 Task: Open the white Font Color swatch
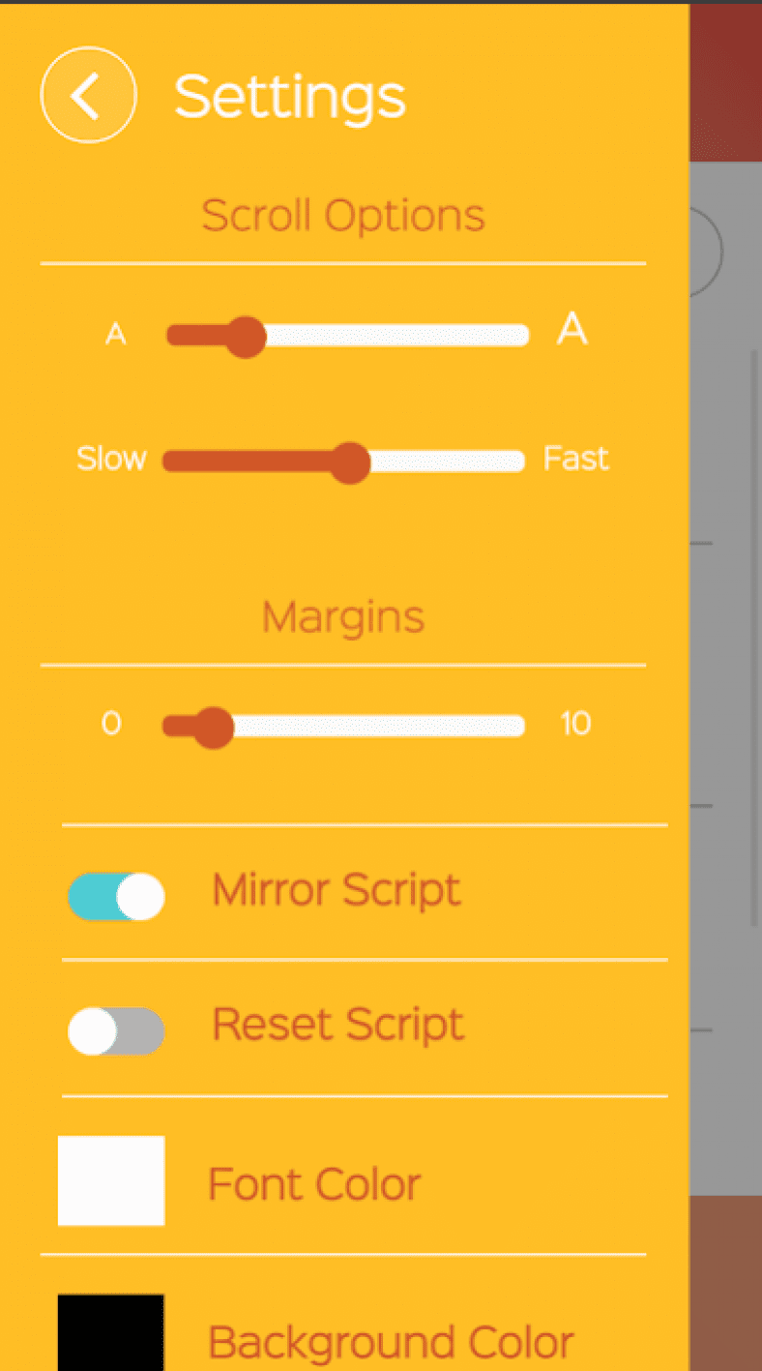pos(111,1180)
